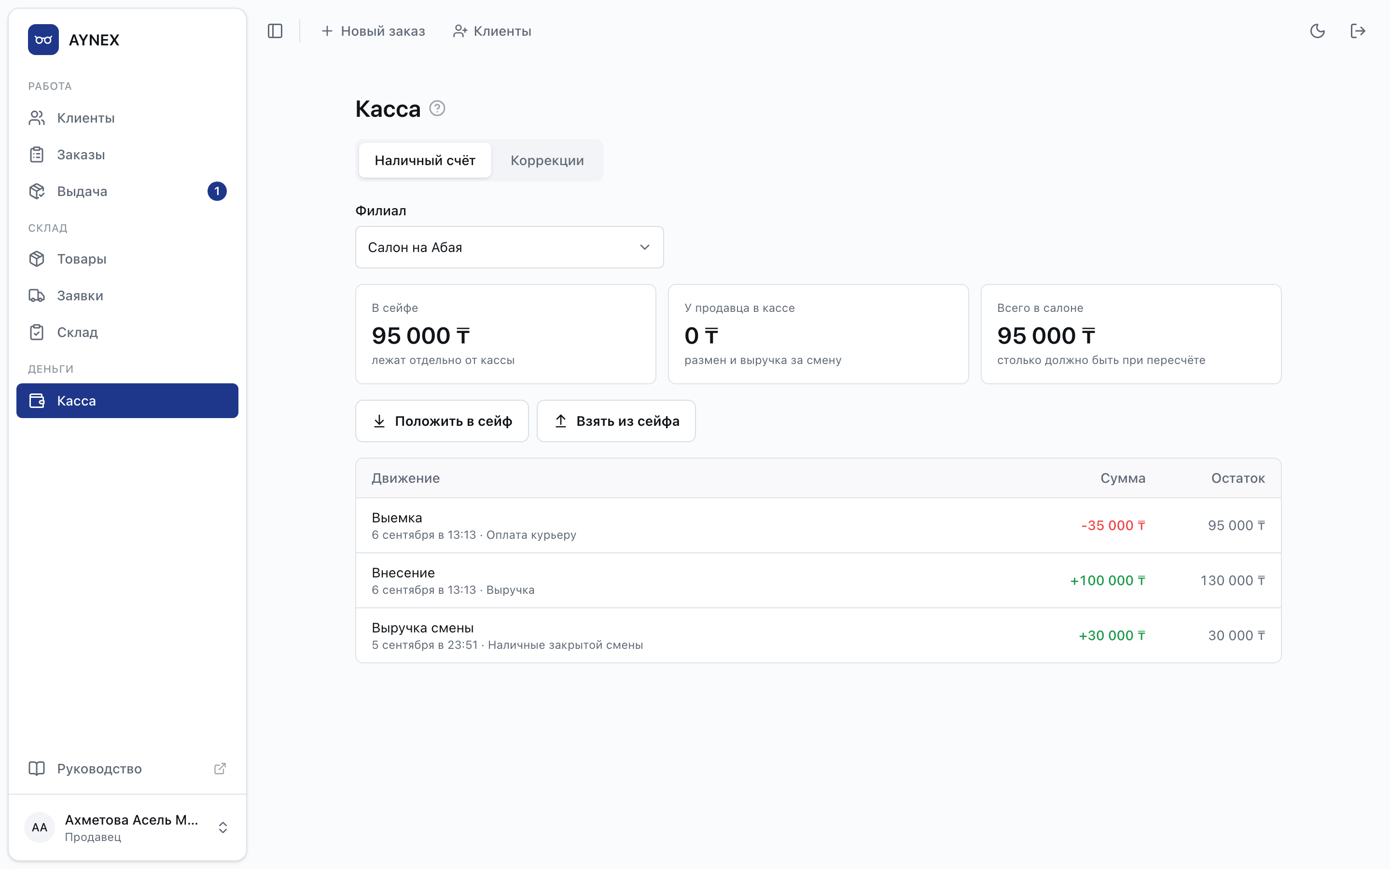This screenshot has width=1390, height=869.
Task: Click the Выдача notification badge 1
Action: click(x=217, y=191)
